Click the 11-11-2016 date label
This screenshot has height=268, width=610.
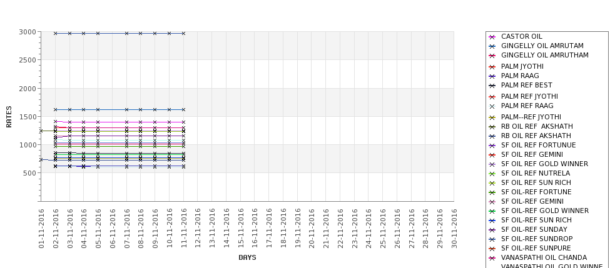tap(183, 229)
